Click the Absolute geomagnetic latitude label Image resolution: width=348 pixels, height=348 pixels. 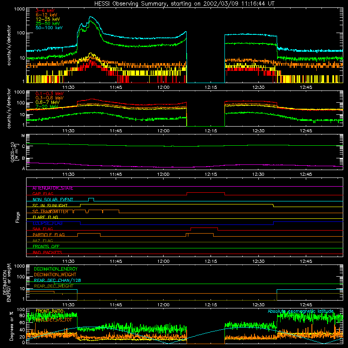tap(301, 311)
